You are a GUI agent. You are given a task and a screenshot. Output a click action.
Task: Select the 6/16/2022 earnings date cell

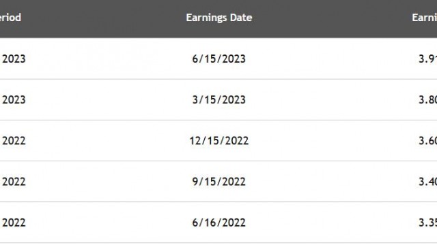(218, 223)
